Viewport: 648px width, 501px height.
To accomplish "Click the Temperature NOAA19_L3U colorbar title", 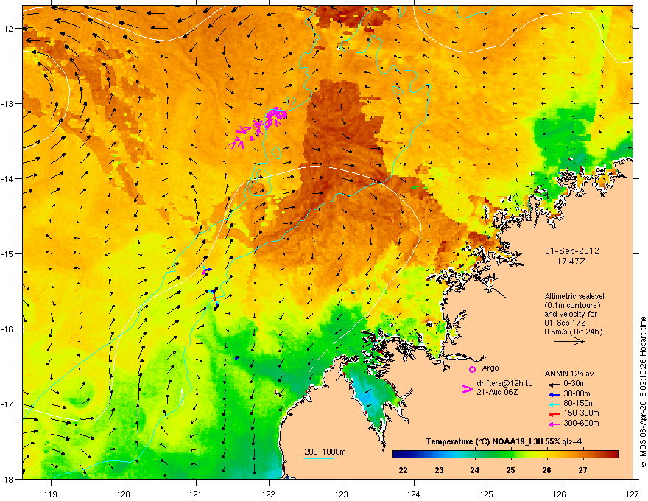I will pos(504,442).
